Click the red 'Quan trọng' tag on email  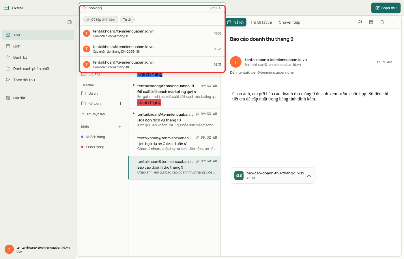point(149,103)
